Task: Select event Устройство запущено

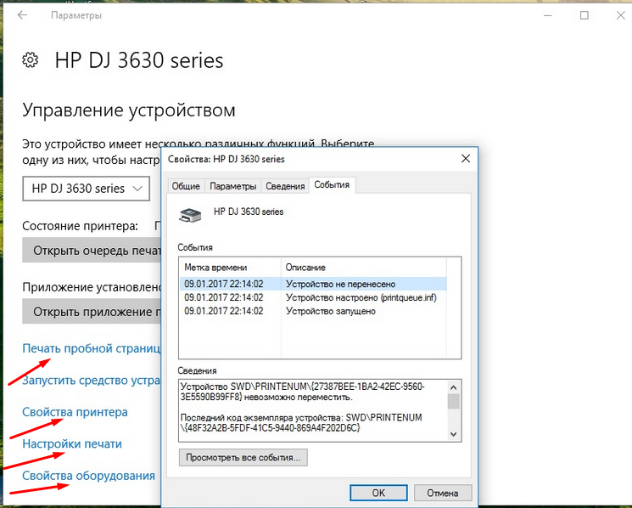Action: click(313, 311)
